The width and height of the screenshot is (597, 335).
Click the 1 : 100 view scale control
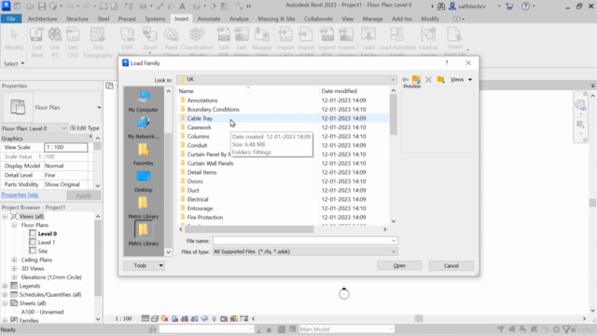pyautogui.click(x=123, y=318)
